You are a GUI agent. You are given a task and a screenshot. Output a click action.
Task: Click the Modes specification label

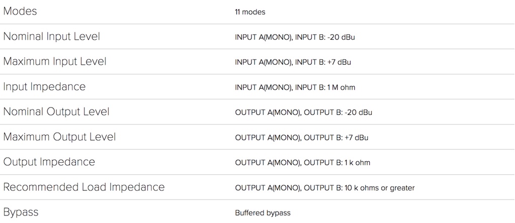[x=20, y=11]
